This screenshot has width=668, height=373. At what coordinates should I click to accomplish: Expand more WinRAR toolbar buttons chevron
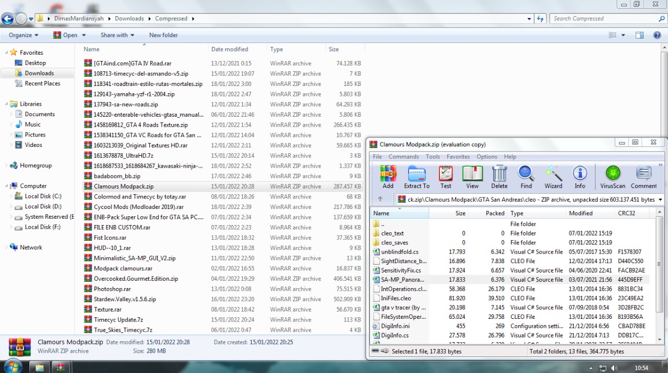coord(660,165)
